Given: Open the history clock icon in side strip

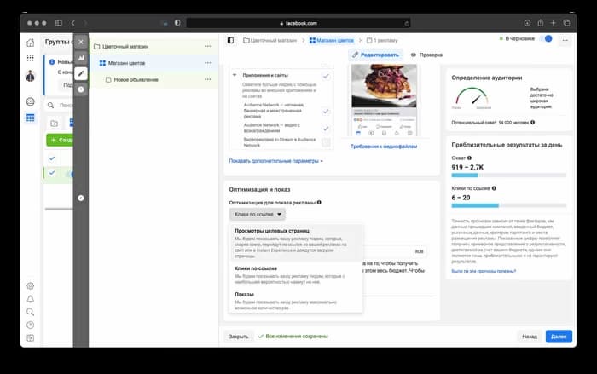Looking at the screenshot, I should (x=81, y=89).
